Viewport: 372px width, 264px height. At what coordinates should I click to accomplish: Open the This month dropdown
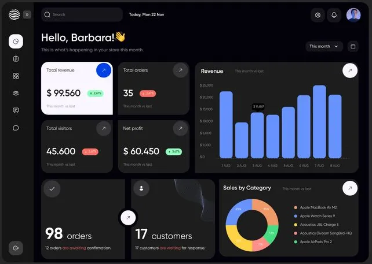point(324,46)
